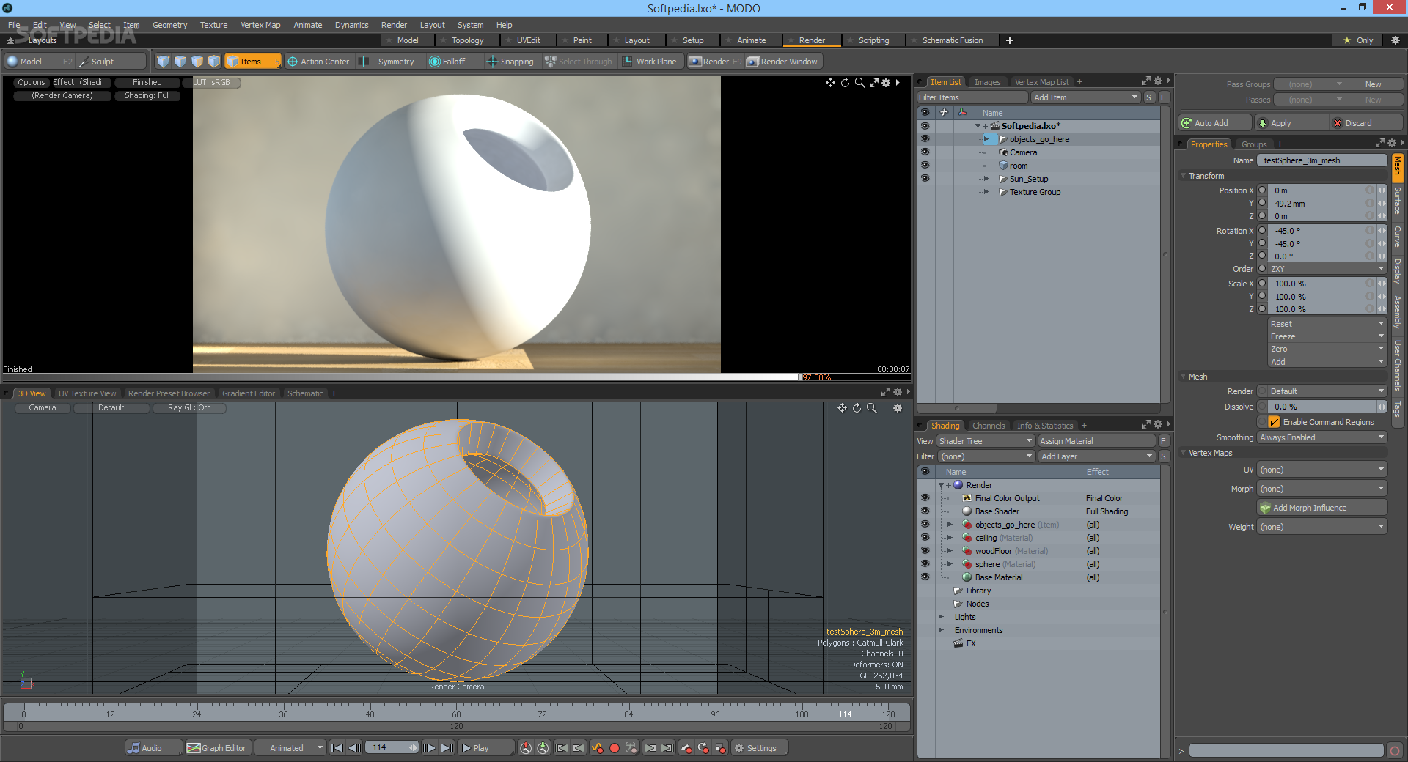Open the Graph Editor

click(217, 748)
